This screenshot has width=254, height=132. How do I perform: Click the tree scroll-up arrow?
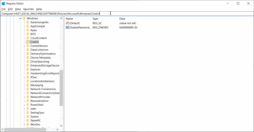pos(61,18)
